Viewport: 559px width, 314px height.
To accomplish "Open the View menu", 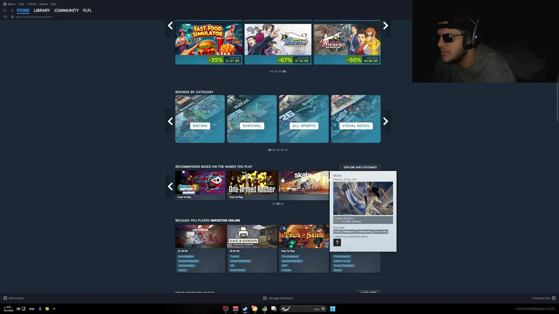I will pyautogui.click(x=21, y=4).
